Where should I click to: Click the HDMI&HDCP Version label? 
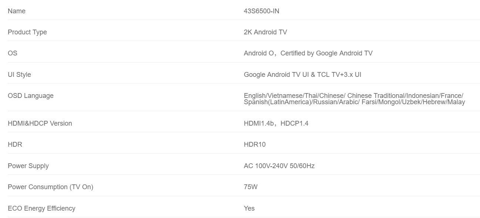click(40, 123)
